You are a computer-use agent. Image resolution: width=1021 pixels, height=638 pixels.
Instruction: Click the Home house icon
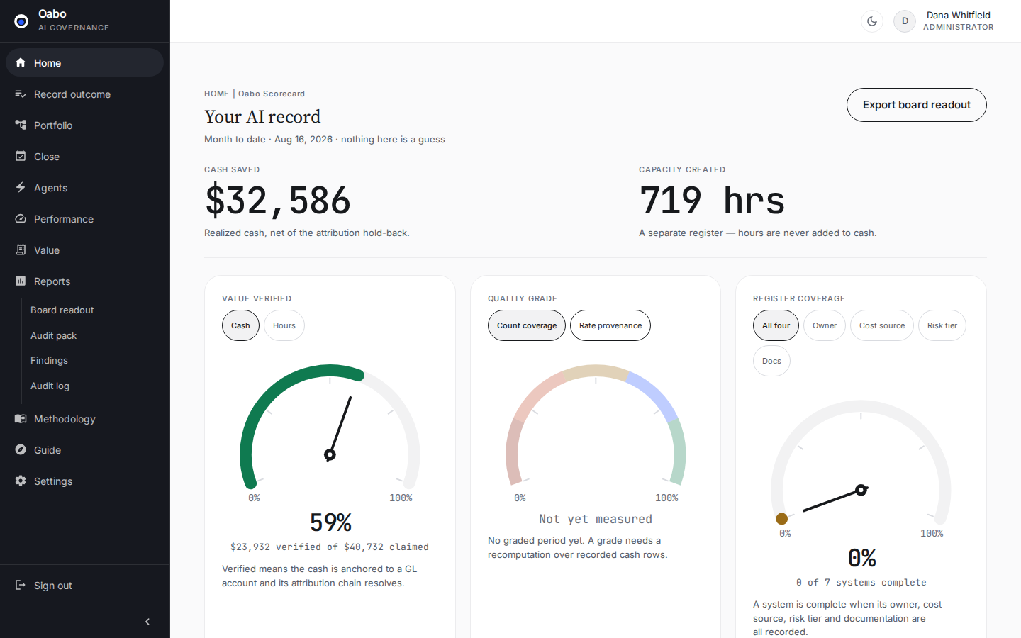(x=21, y=62)
